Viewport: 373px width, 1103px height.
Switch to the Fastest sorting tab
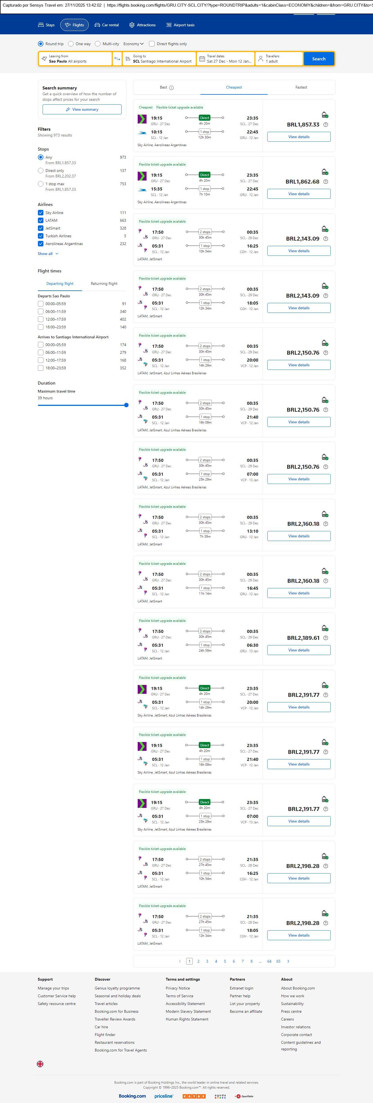(301, 87)
